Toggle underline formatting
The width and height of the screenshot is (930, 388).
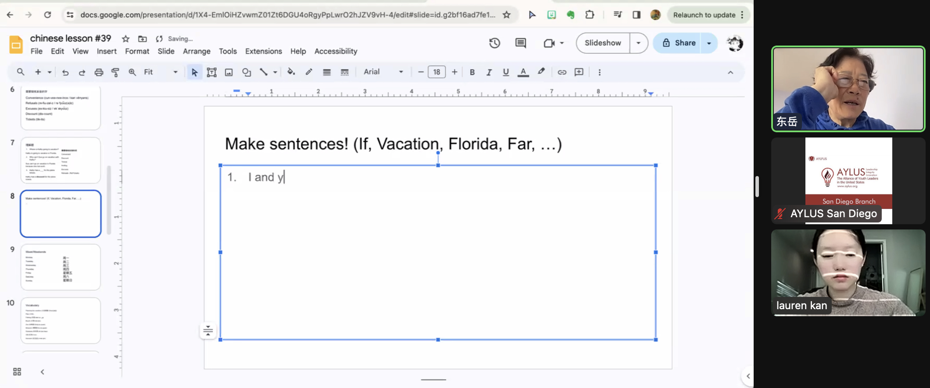[506, 72]
